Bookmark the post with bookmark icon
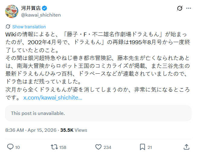197x154 pixels. pyautogui.click(x=142, y=147)
